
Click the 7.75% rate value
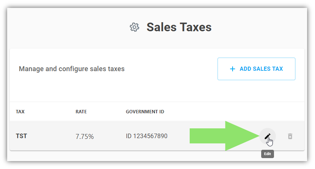(85, 137)
